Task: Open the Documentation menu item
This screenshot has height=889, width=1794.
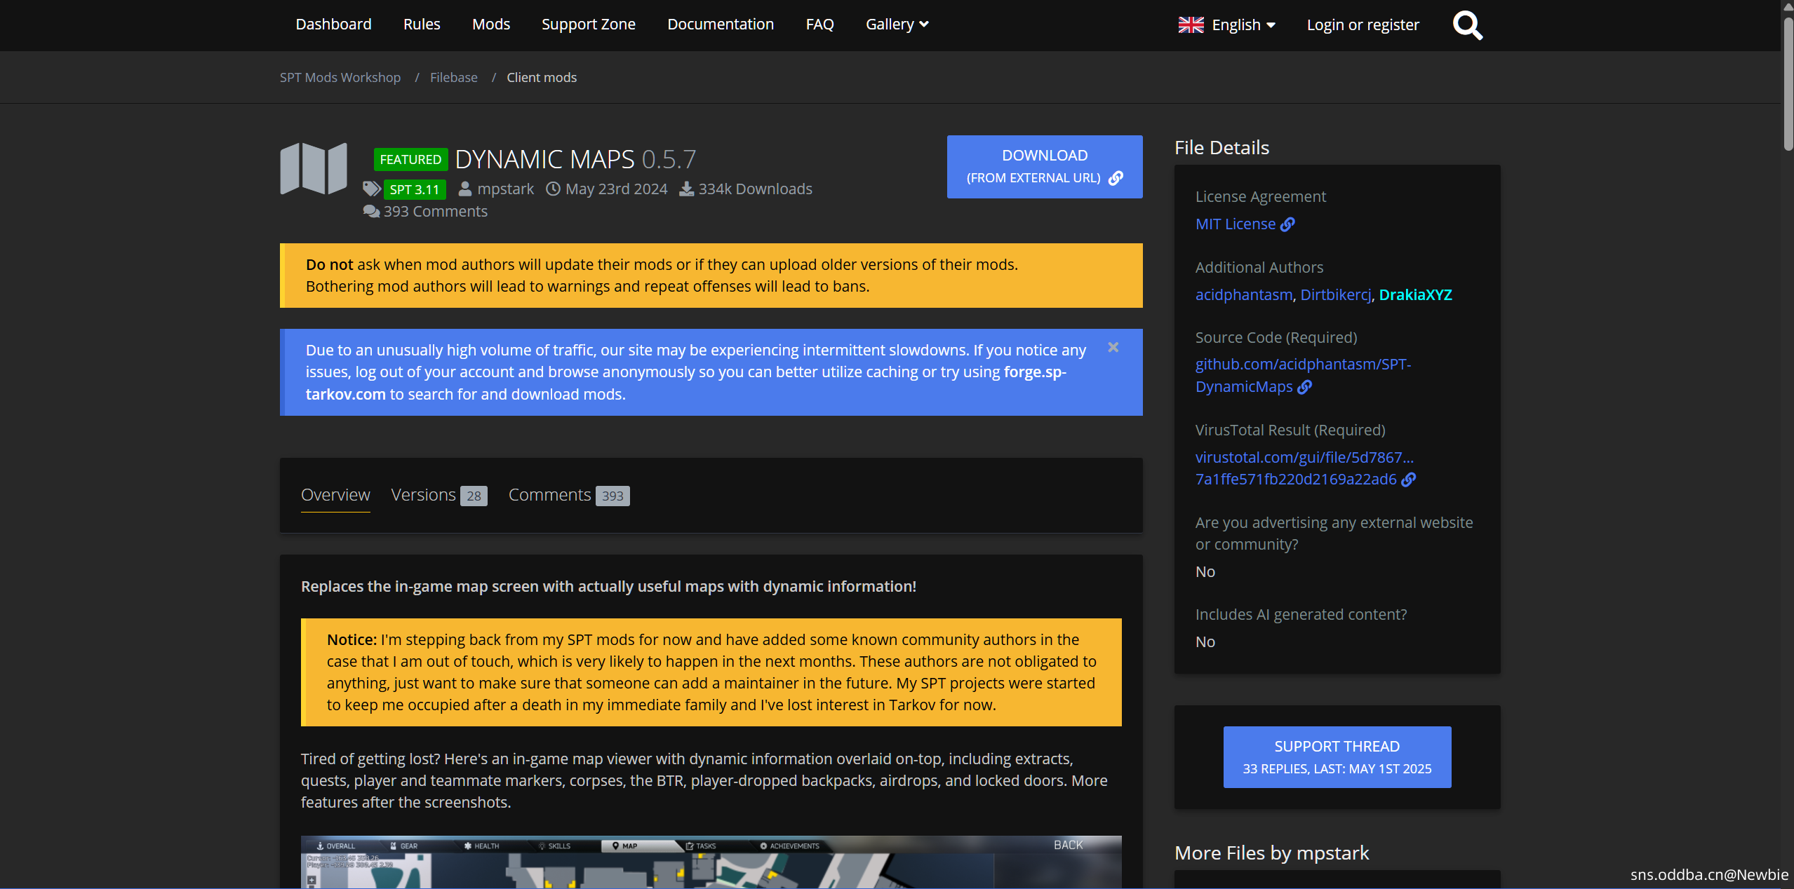Action: point(721,25)
